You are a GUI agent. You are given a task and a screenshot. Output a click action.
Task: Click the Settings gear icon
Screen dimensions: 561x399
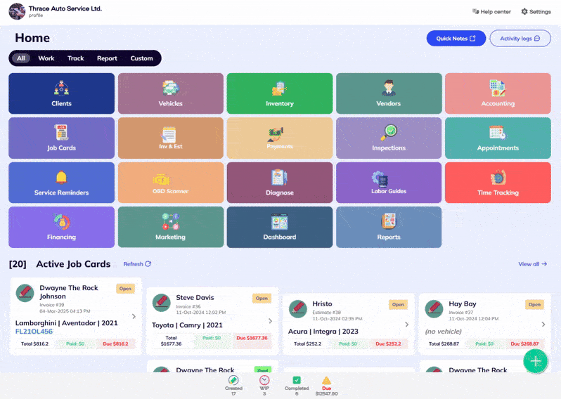(x=524, y=11)
